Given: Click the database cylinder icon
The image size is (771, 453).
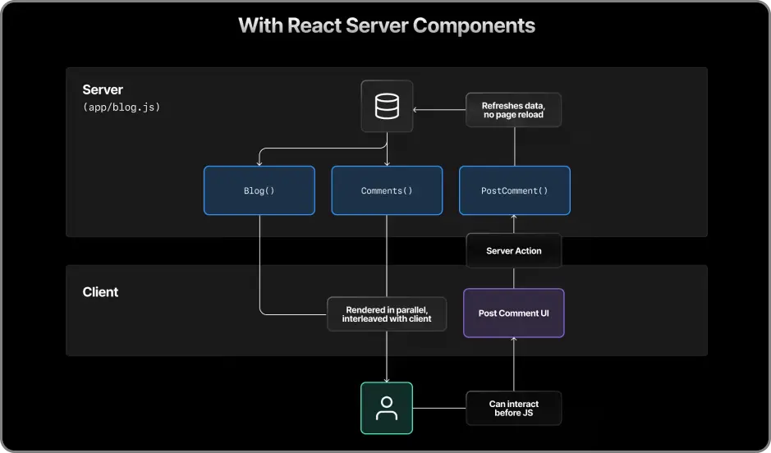Looking at the screenshot, I should pyautogui.click(x=387, y=106).
